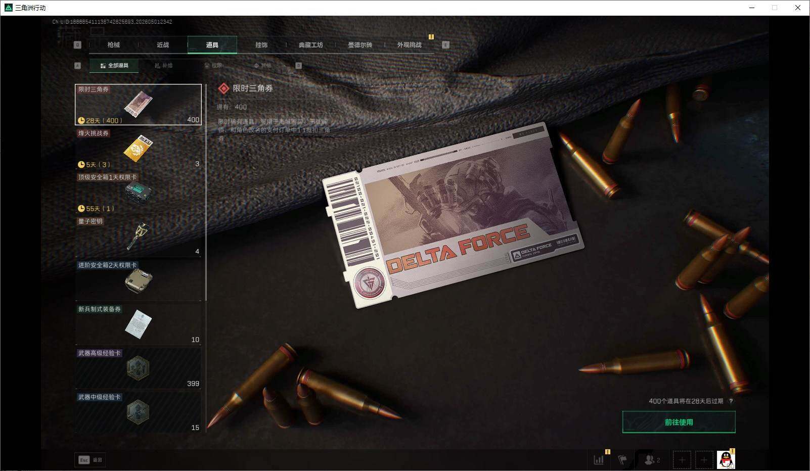Filter items by 权限 category
Viewport: 810px width, 471px height.
coord(213,66)
